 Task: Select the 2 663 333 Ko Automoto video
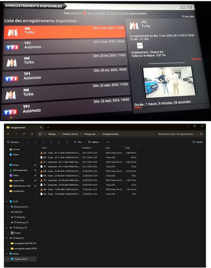click(x=88, y=162)
